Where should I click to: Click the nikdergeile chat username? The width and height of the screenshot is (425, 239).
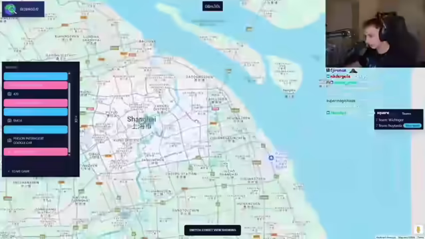[340, 77]
